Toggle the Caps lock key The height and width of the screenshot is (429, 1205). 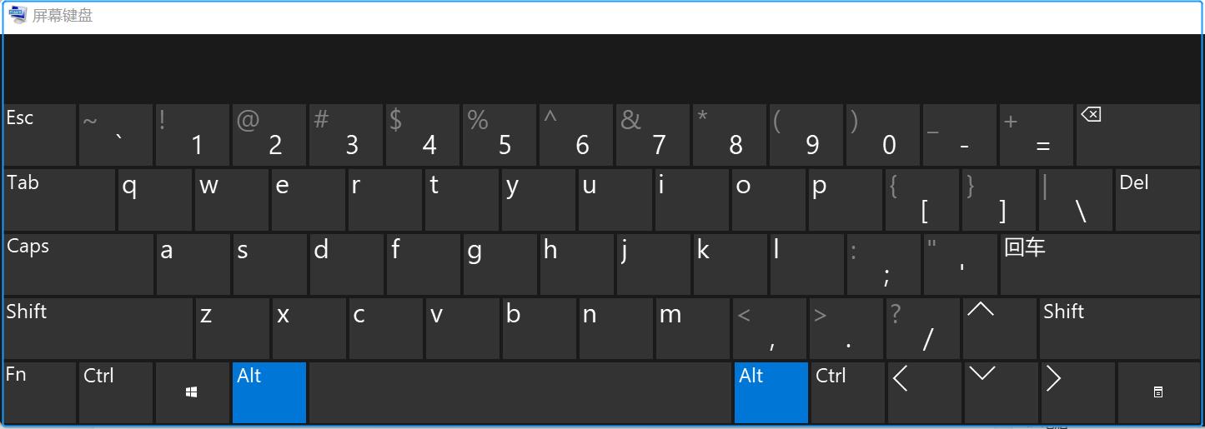coord(78,264)
